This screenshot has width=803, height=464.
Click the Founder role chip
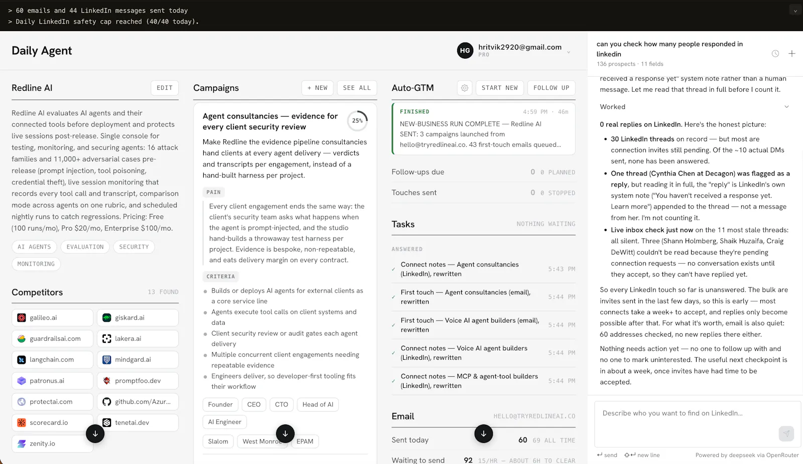pos(220,404)
